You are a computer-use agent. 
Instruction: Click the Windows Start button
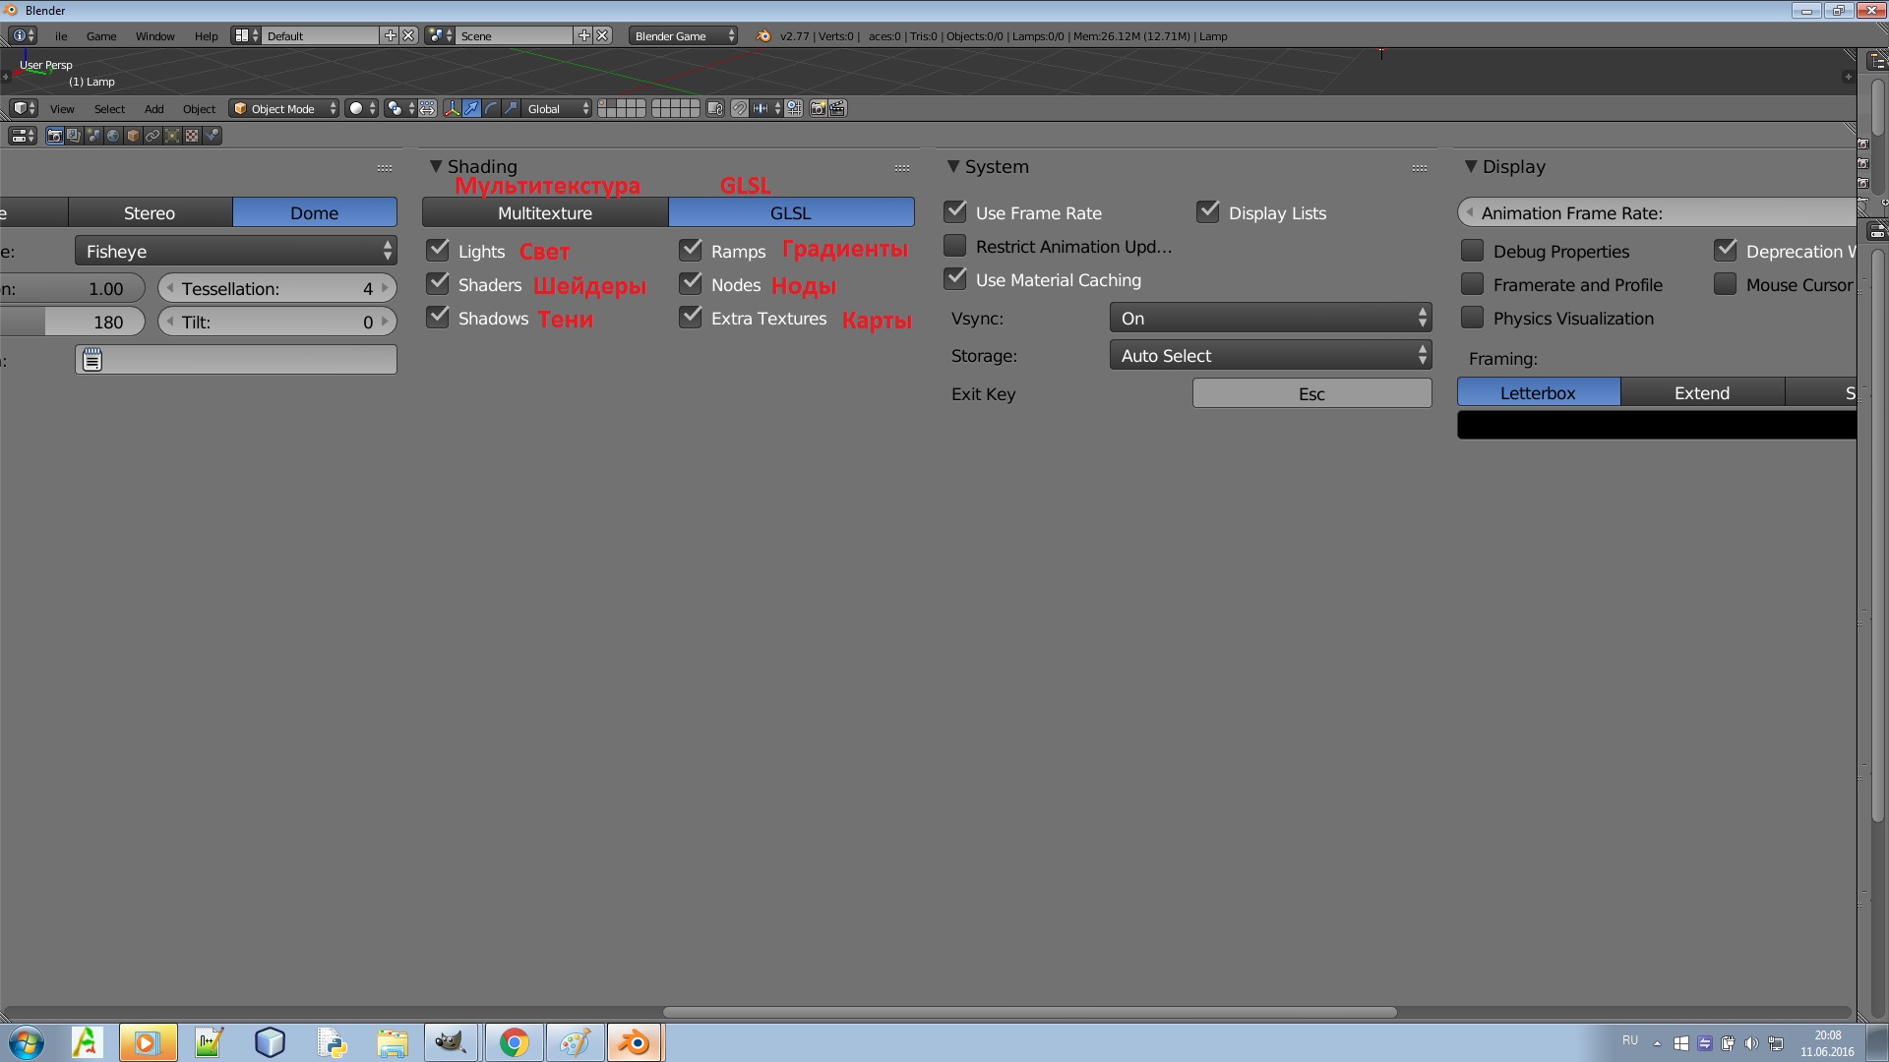25,1042
